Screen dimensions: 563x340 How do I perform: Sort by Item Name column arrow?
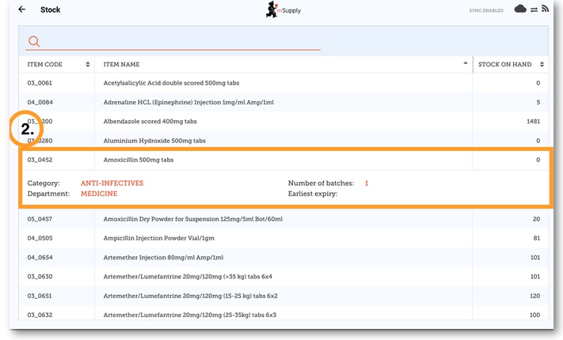point(465,63)
